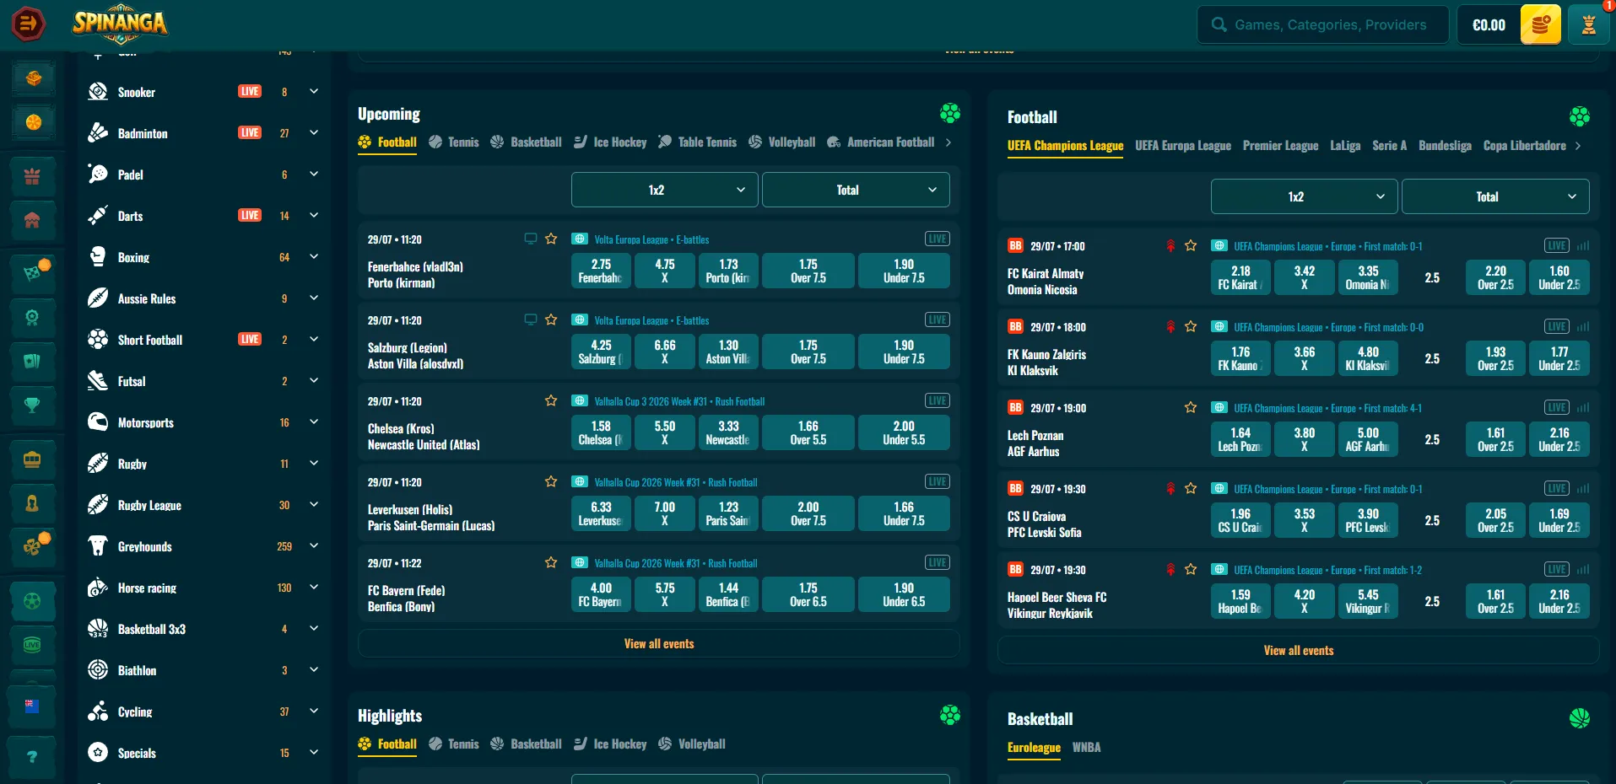
Task: Expand the Rugby League category chevron
Action: [314, 504]
